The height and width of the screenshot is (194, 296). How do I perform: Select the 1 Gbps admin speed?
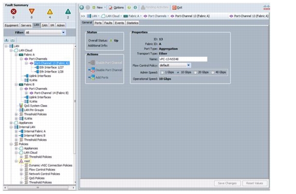pyautogui.click(x=162, y=72)
